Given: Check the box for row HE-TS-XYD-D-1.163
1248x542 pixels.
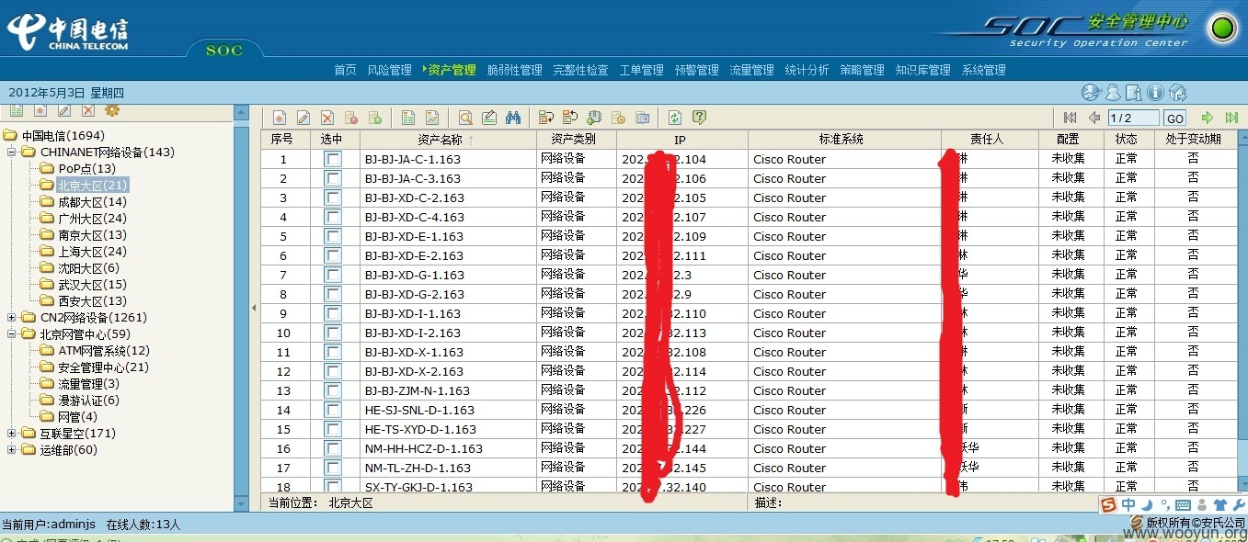Looking at the screenshot, I should 333,429.
